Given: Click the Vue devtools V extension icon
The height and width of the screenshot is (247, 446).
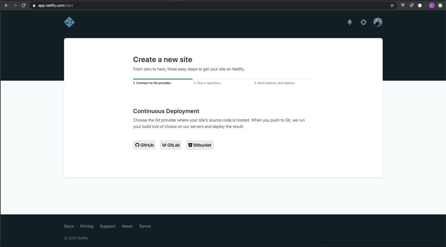Looking at the screenshot, I should point(403,5).
